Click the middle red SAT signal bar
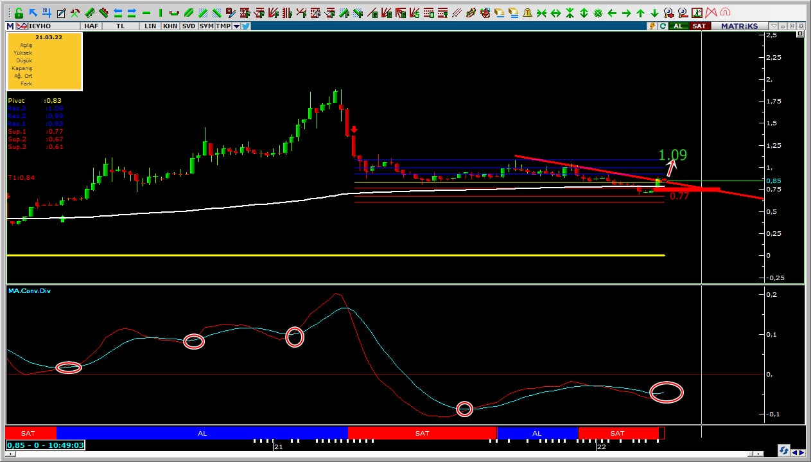 click(x=422, y=433)
